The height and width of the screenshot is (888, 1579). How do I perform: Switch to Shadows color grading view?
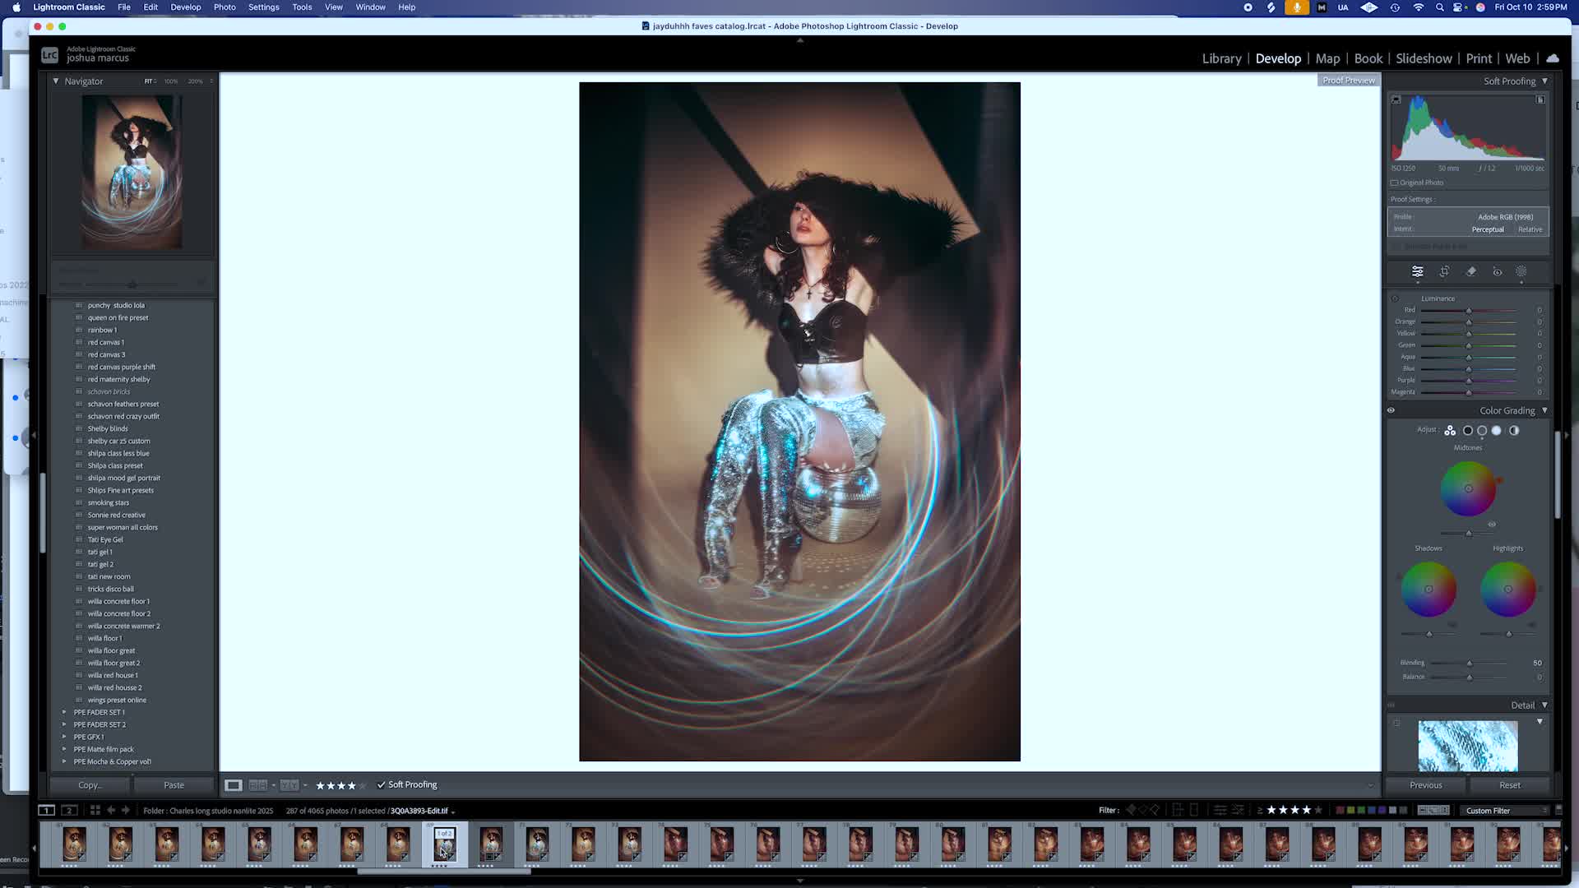[1468, 431]
